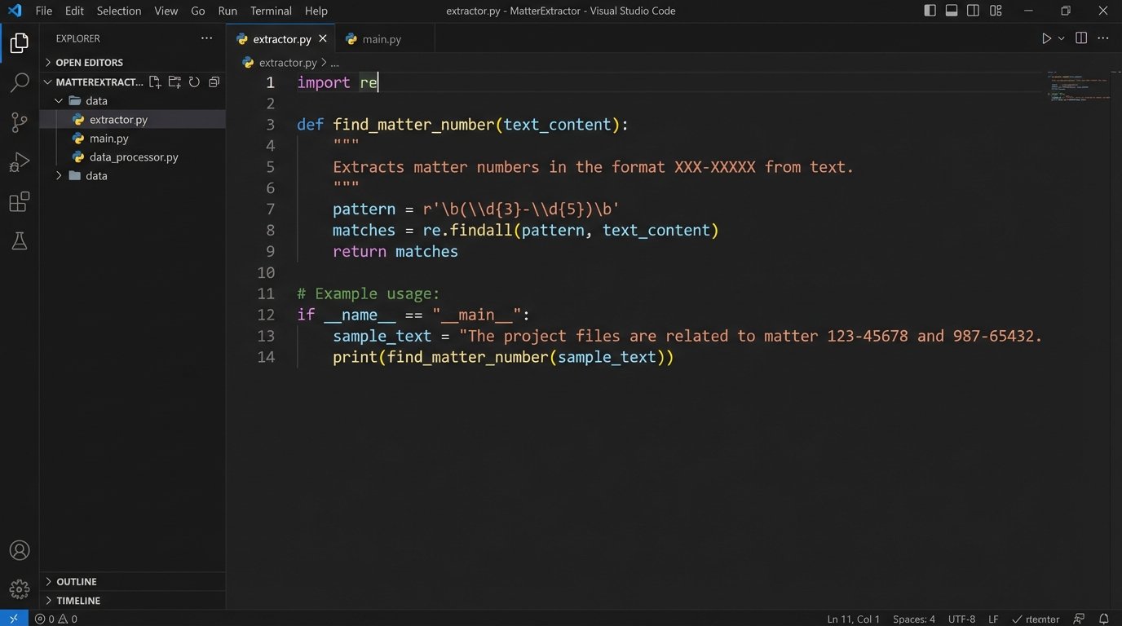Screen dimensions: 1122x626
Task: Open the Search view in activity bar
Action: coord(20,82)
